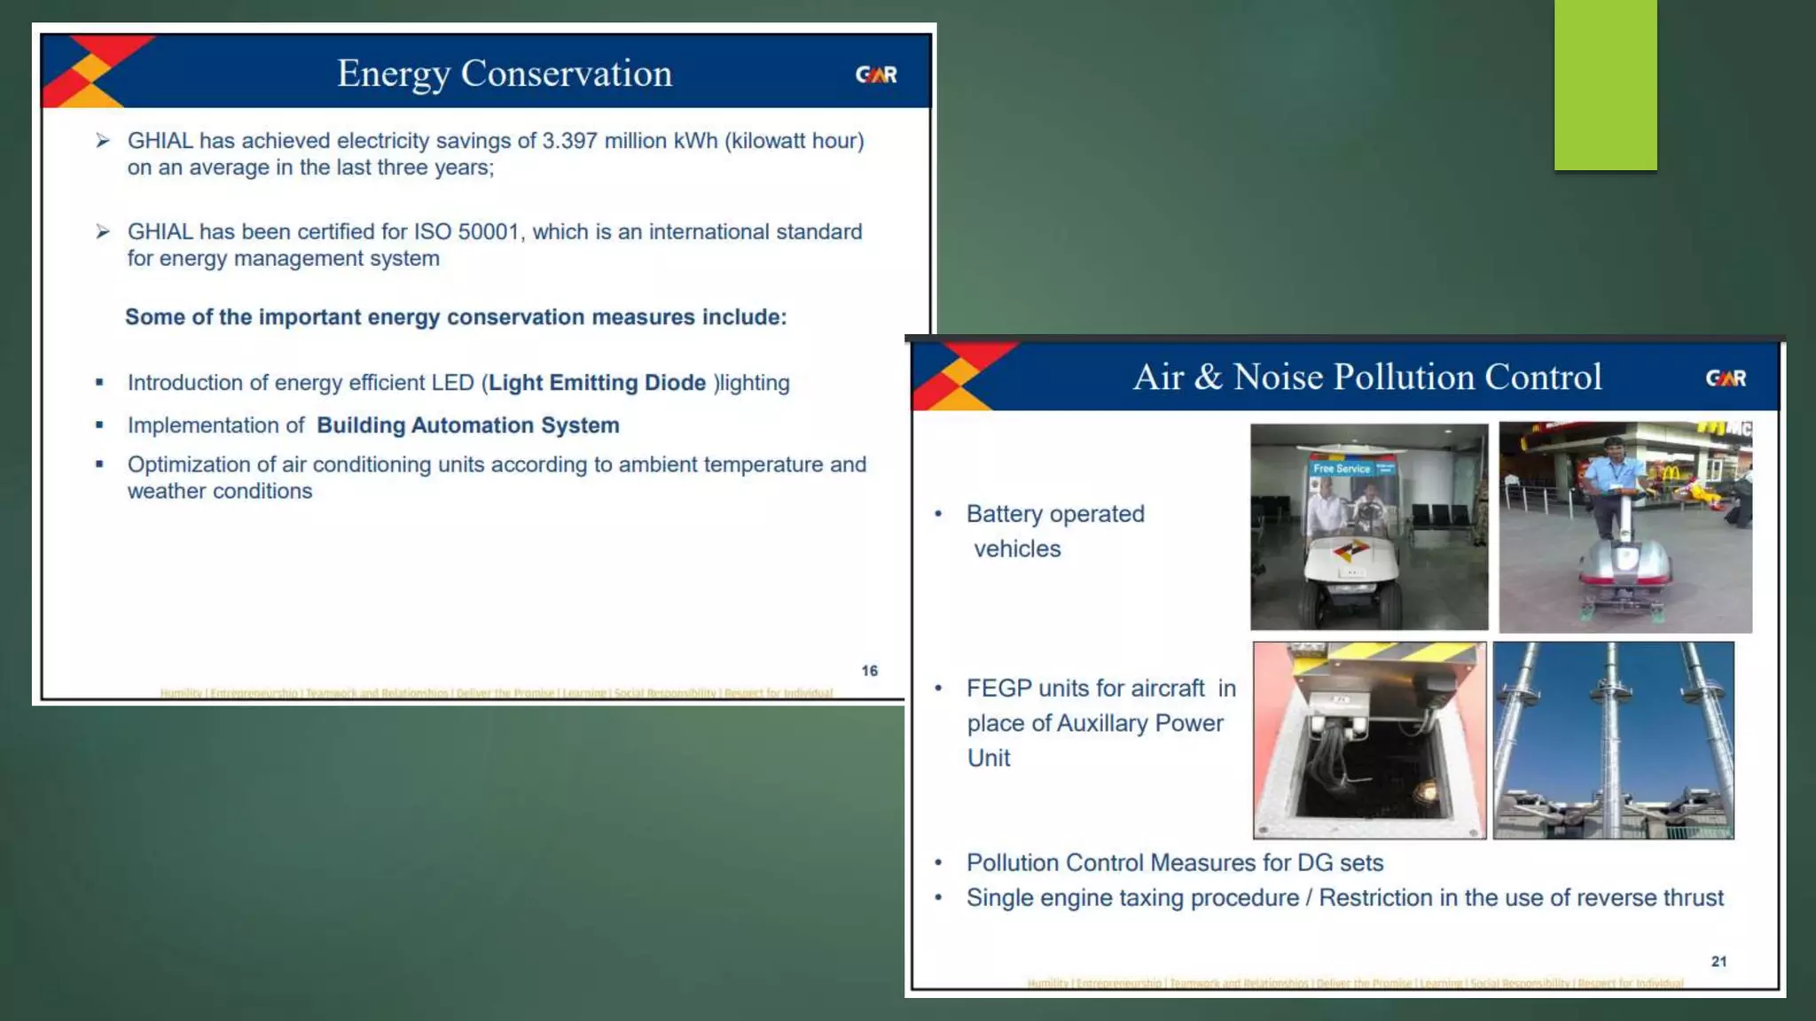Select the FEGP ground pit unit photo
Image resolution: width=1816 pixels, height=1021 pixels.
pyautogui.click(x=1369, y=740)
